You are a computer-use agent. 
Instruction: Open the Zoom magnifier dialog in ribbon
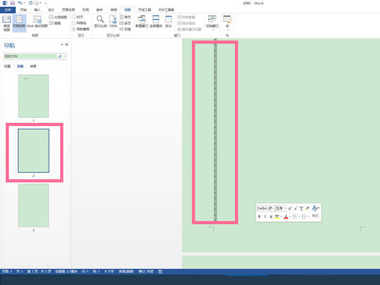click(x=100, y=22)
